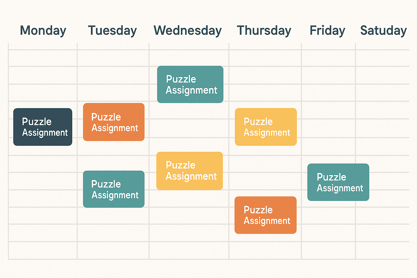Click empty top cell in Monday column
The image size is (417, 278).
click(x=43, y=58)
